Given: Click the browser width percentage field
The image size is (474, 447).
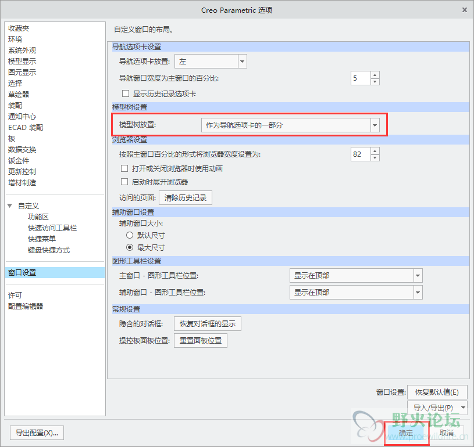Looking at the screenshot, I should (361, 154).
